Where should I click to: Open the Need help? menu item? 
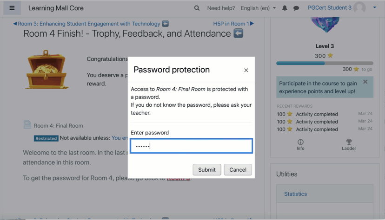221,8
